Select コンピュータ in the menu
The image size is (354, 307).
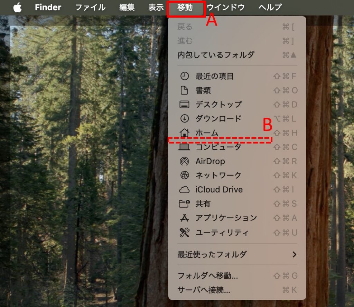point(237,147)
